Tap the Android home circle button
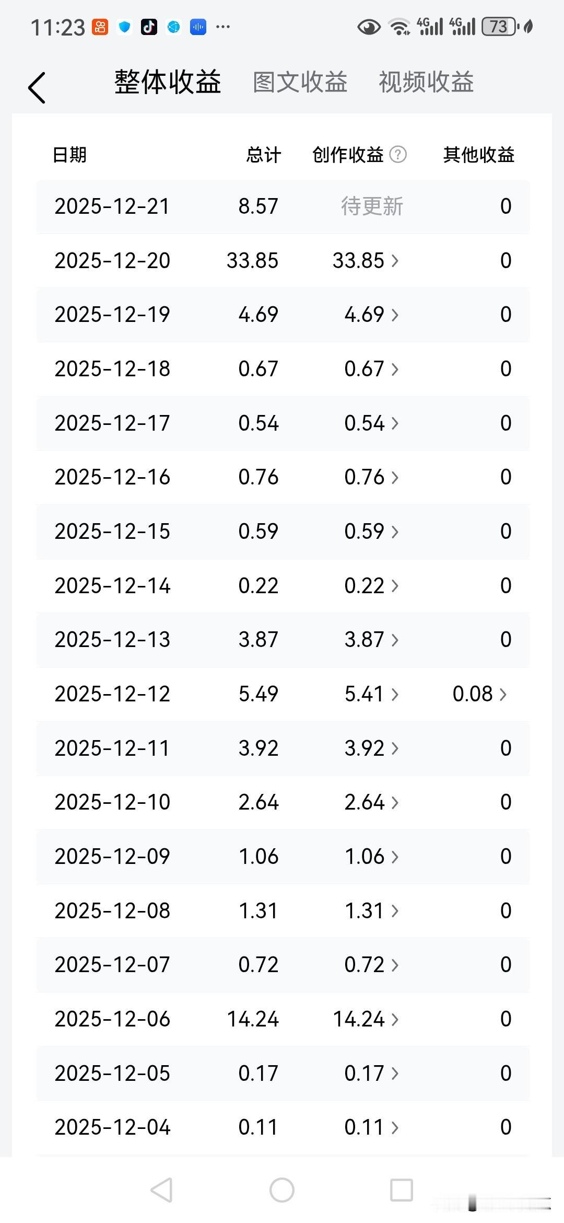Viewport: 564px width, 1223px height. click(x=282, y=1190)
